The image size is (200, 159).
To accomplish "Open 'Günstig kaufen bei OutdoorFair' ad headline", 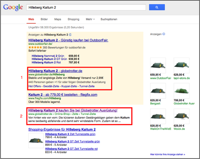I will tap(68, 40).
